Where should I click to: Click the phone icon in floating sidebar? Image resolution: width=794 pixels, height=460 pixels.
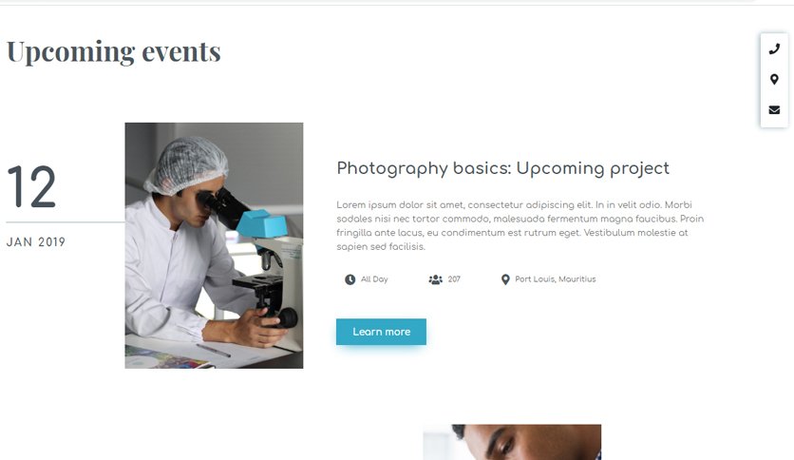tap(774, 49)
